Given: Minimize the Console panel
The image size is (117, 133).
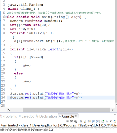Looking at the screenshot, I should click(114, 115).
